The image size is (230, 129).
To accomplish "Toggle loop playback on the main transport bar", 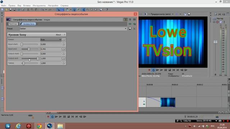I will [52, 116].
